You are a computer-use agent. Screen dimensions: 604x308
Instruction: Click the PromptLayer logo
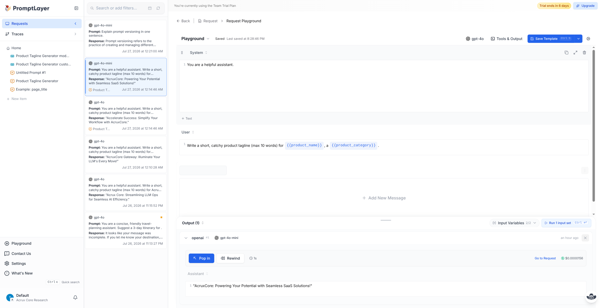point(27,8)
